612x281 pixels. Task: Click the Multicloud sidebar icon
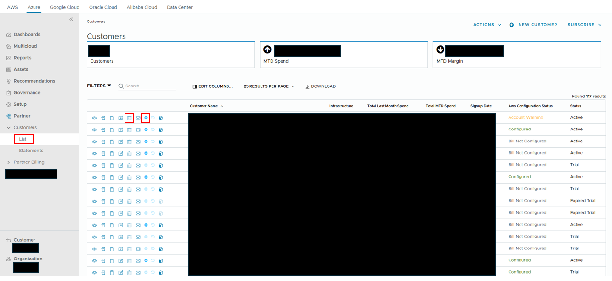click(9, 46)
